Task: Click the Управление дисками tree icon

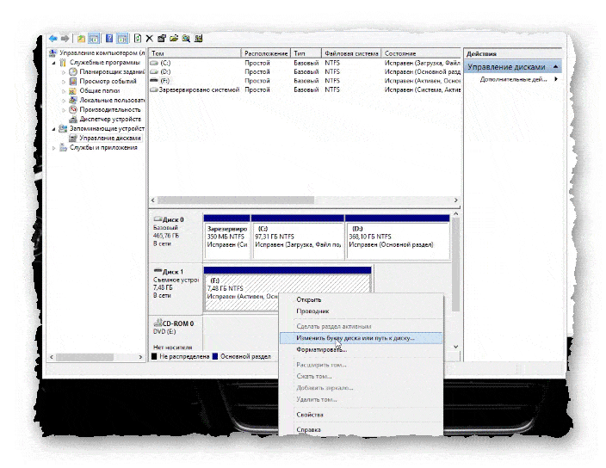Action: point(73,138)
